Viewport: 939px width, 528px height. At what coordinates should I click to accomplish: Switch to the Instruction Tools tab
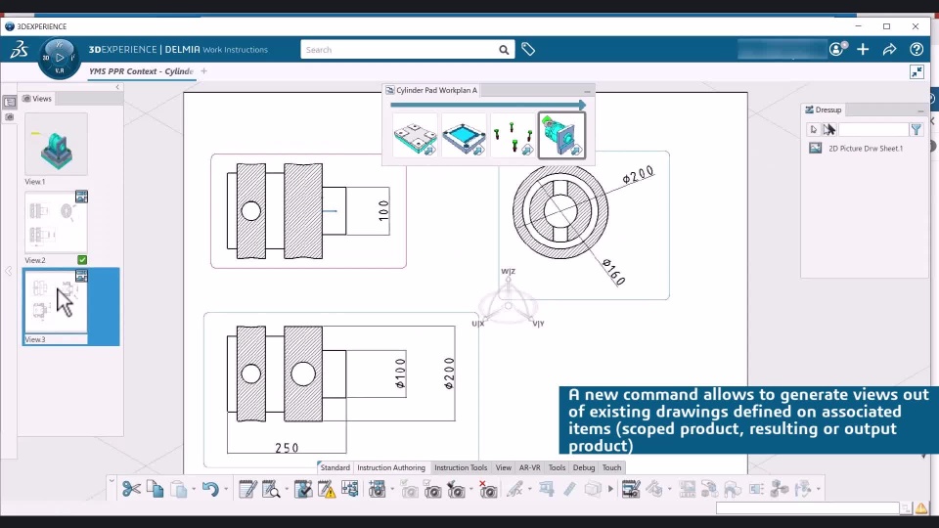[461, 467]
